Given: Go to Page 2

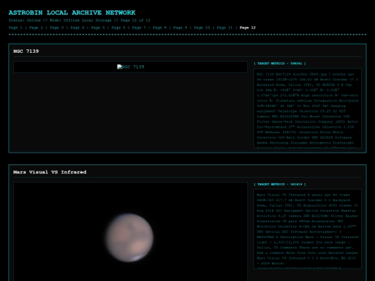Looking at the screenshot, I should coord(36,28).
